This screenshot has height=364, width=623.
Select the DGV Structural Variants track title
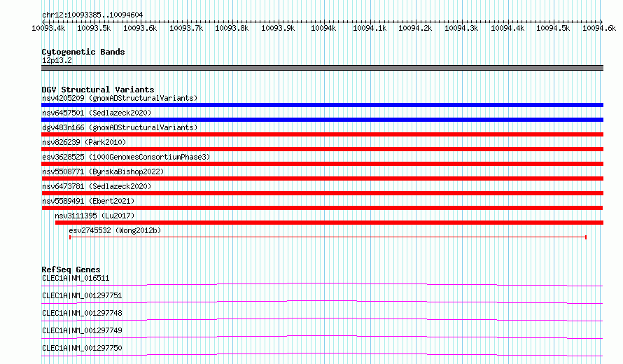click(98, 90)
